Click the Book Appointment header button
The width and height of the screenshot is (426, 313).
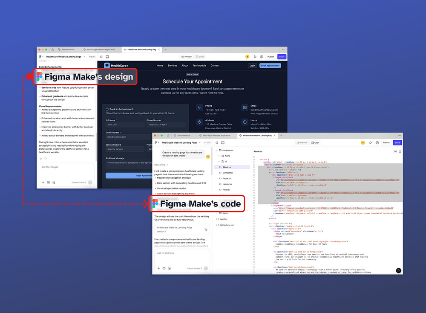pos(270,65)
